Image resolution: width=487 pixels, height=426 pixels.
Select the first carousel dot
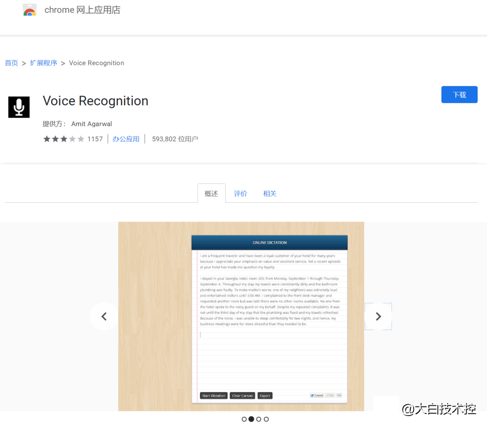point(244,419)
